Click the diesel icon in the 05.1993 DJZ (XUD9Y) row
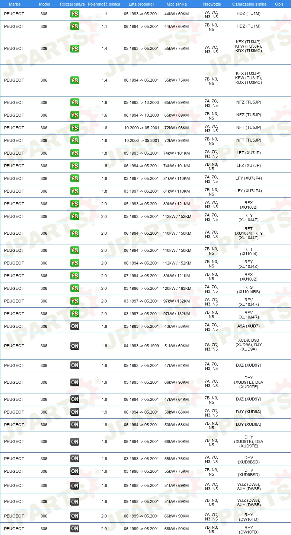The image size is (291, 535). point(75,365)
